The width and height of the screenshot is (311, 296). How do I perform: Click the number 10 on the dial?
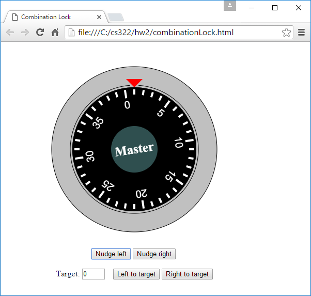(x=179, y=143)
